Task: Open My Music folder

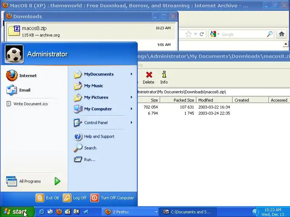Action: click(x=88, y=86)
